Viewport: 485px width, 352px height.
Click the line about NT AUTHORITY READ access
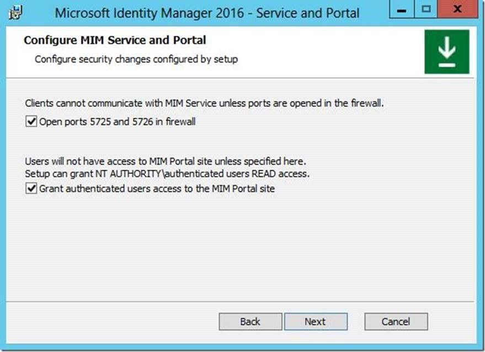click(167, 174)
